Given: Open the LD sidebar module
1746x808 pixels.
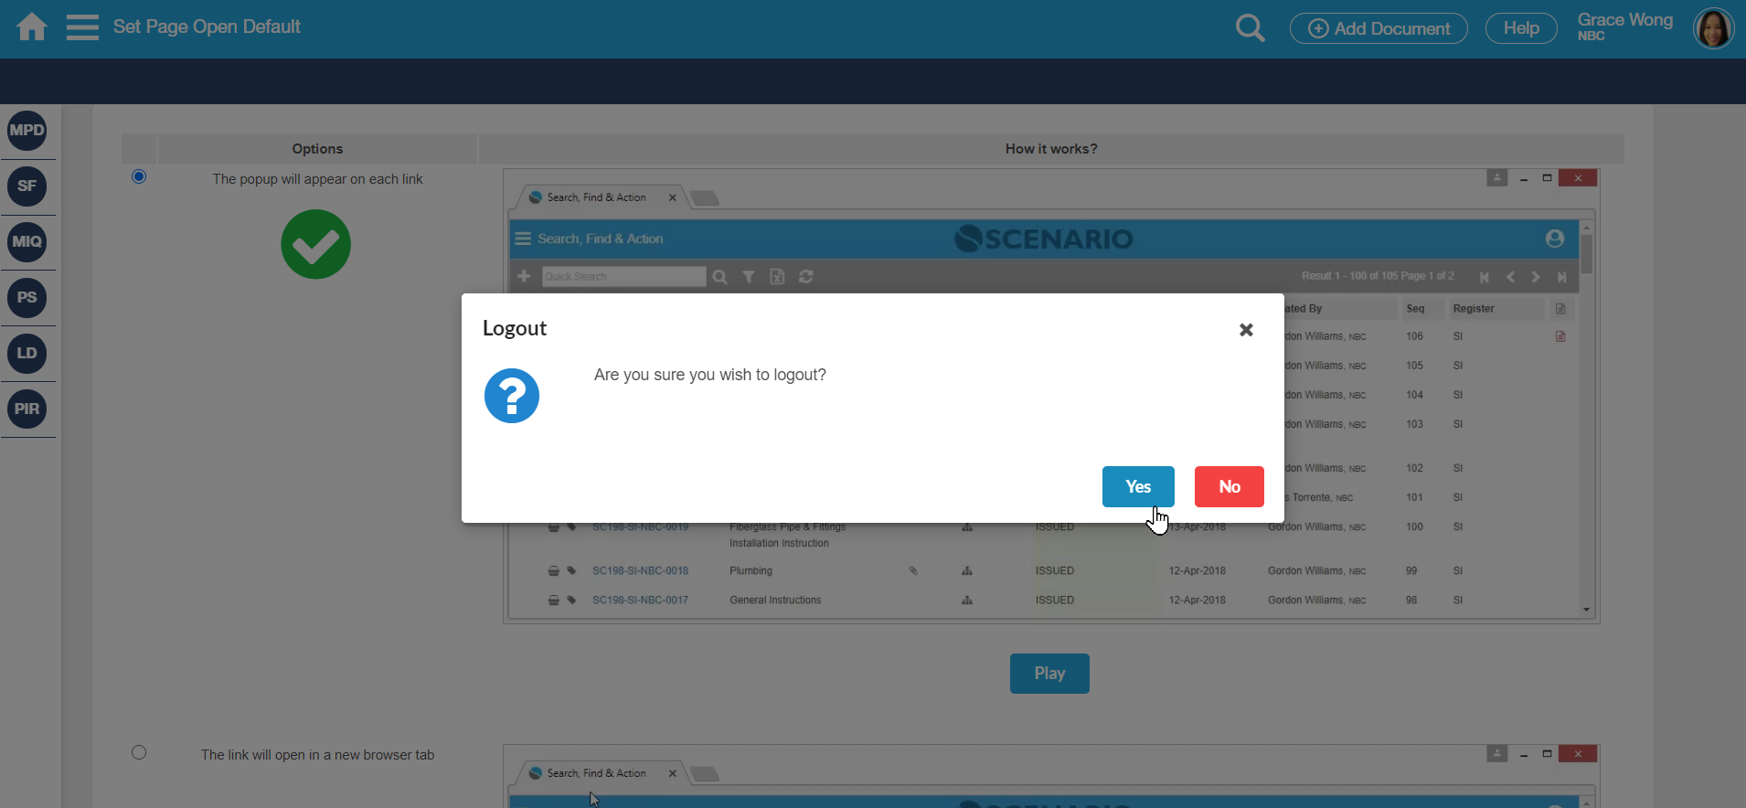Looking at the screenshot, I should 27,354.
